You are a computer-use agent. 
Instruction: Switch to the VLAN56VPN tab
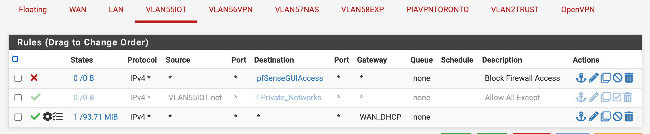click(x=230, y=10)
